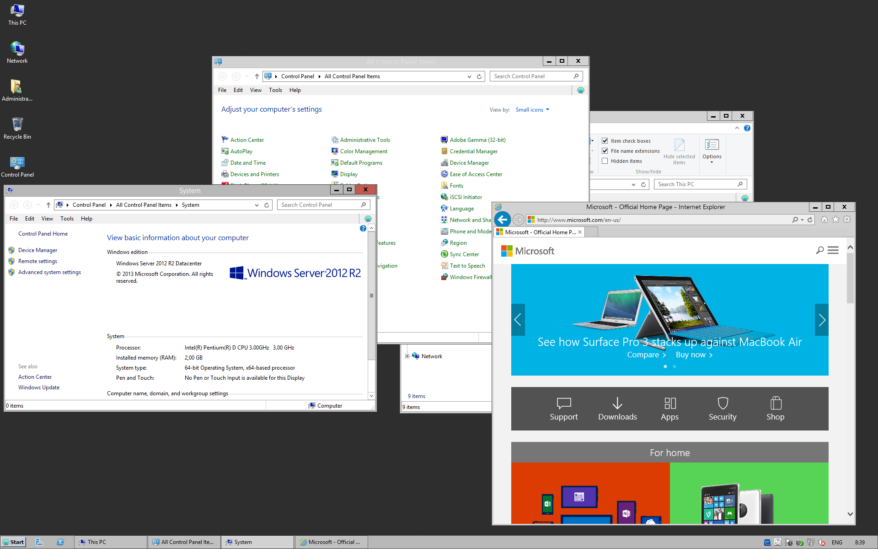Click the Internet Explorer home icon
The height and width of the screenshot is (549, 878).
[x=824, y=220]
